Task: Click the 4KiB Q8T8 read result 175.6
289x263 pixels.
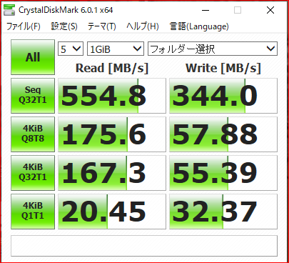Action: tap(112, 134)
